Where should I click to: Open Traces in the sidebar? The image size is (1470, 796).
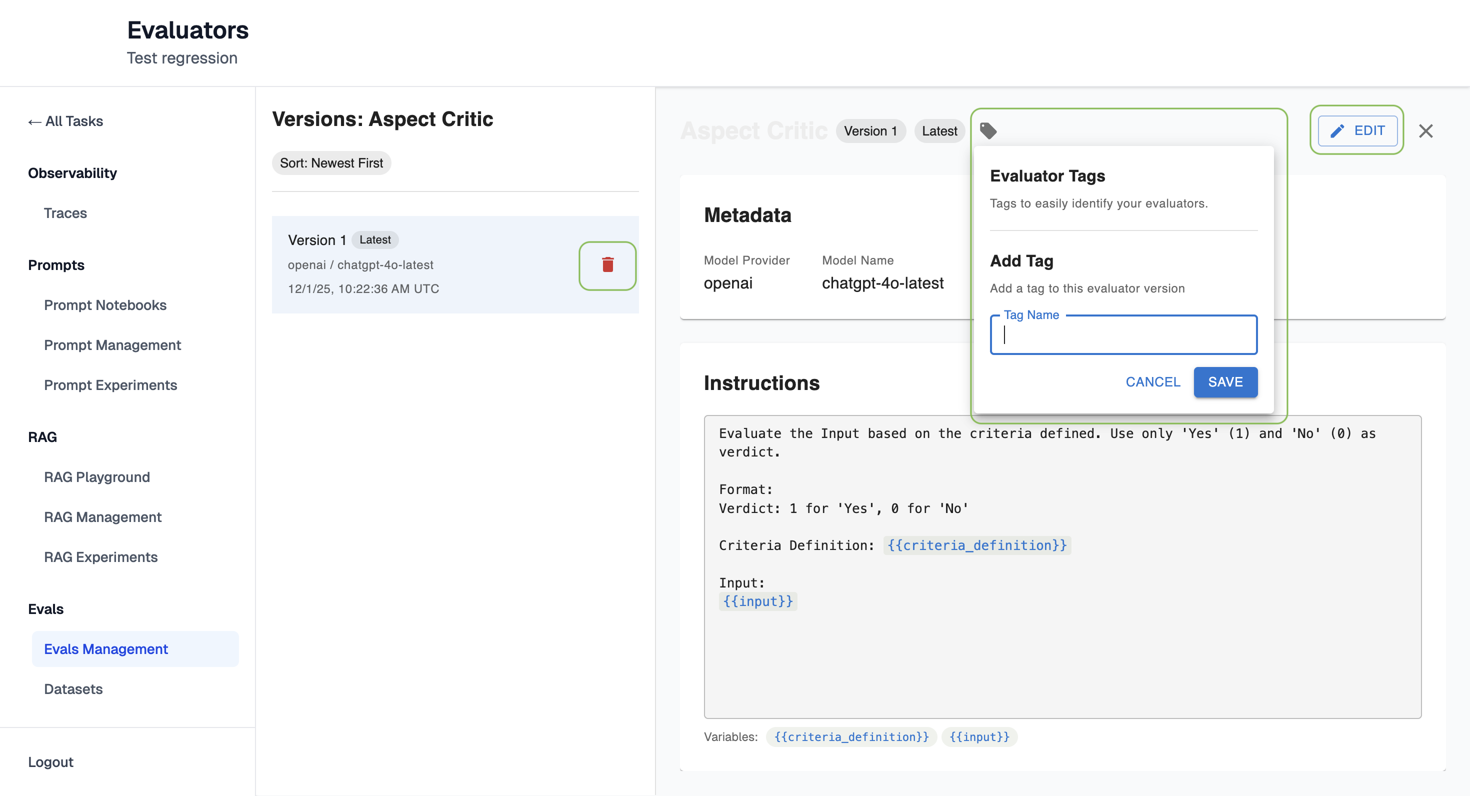pyautogui.click(x=65, y=213)
